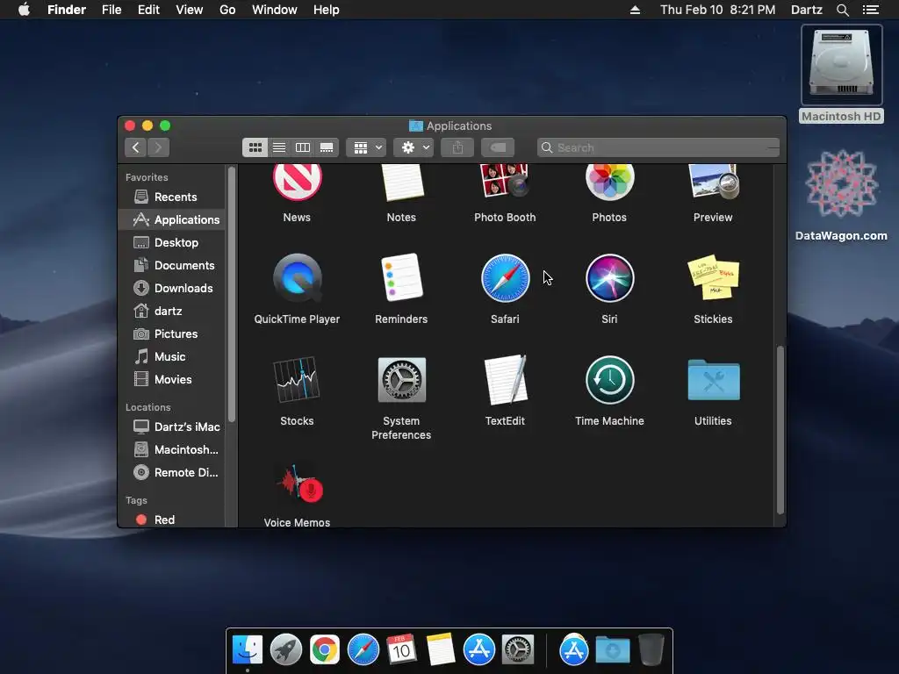Open the View menu
Screen dimensions: 899x674
(x=190, y=10)
